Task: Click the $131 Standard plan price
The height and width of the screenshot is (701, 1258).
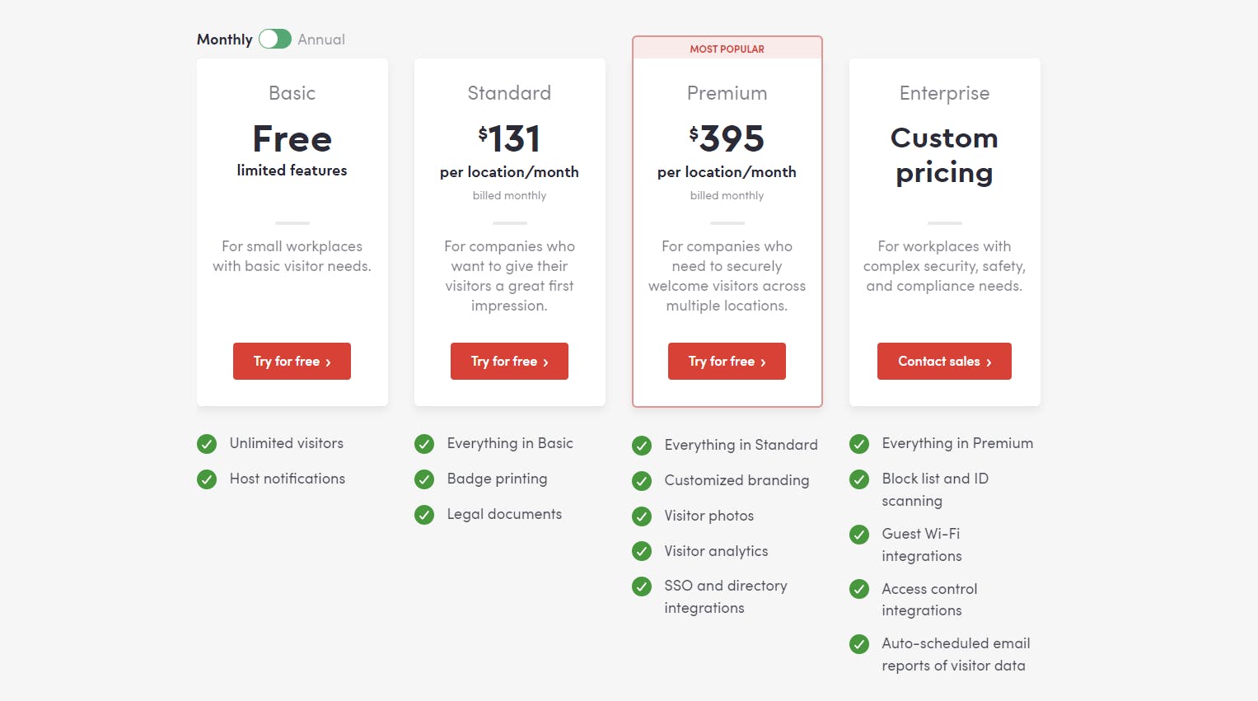Action: [509, 138]
